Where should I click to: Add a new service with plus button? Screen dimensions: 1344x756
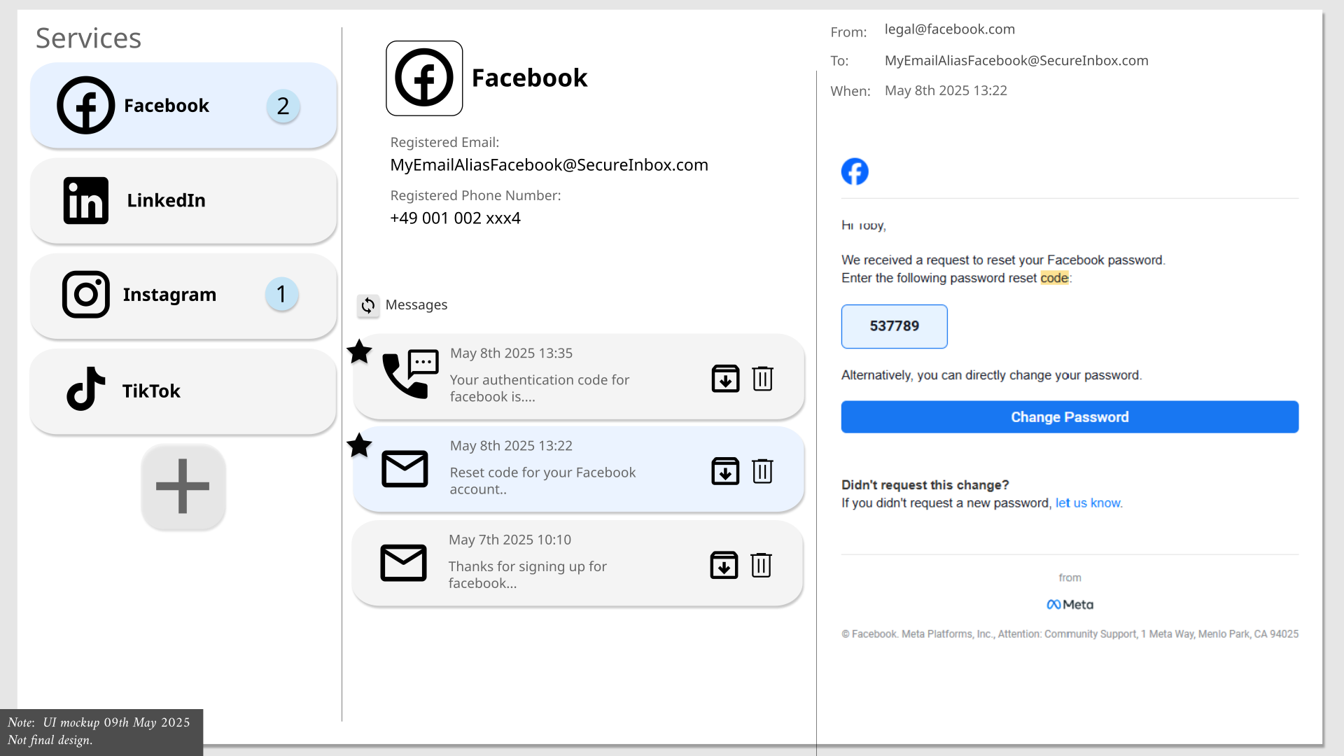click(183, 486)
